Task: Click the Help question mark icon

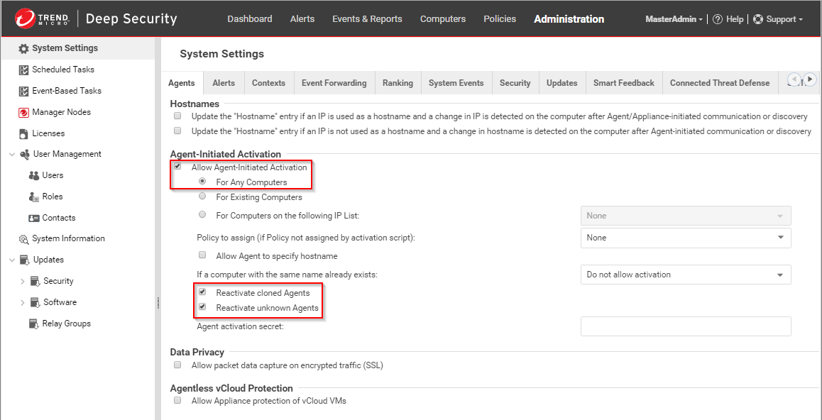Action: [x=717, y=19]
